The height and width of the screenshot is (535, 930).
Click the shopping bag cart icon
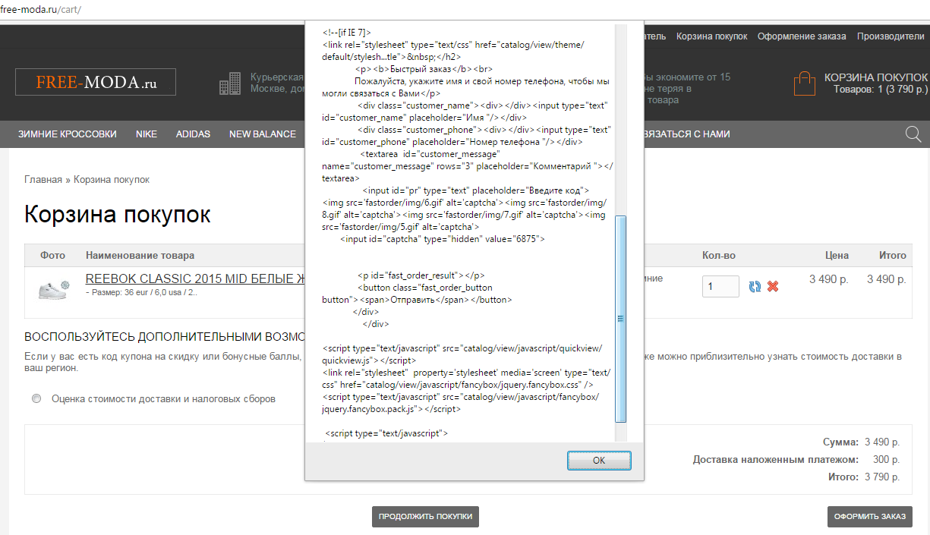coord(804,83)
